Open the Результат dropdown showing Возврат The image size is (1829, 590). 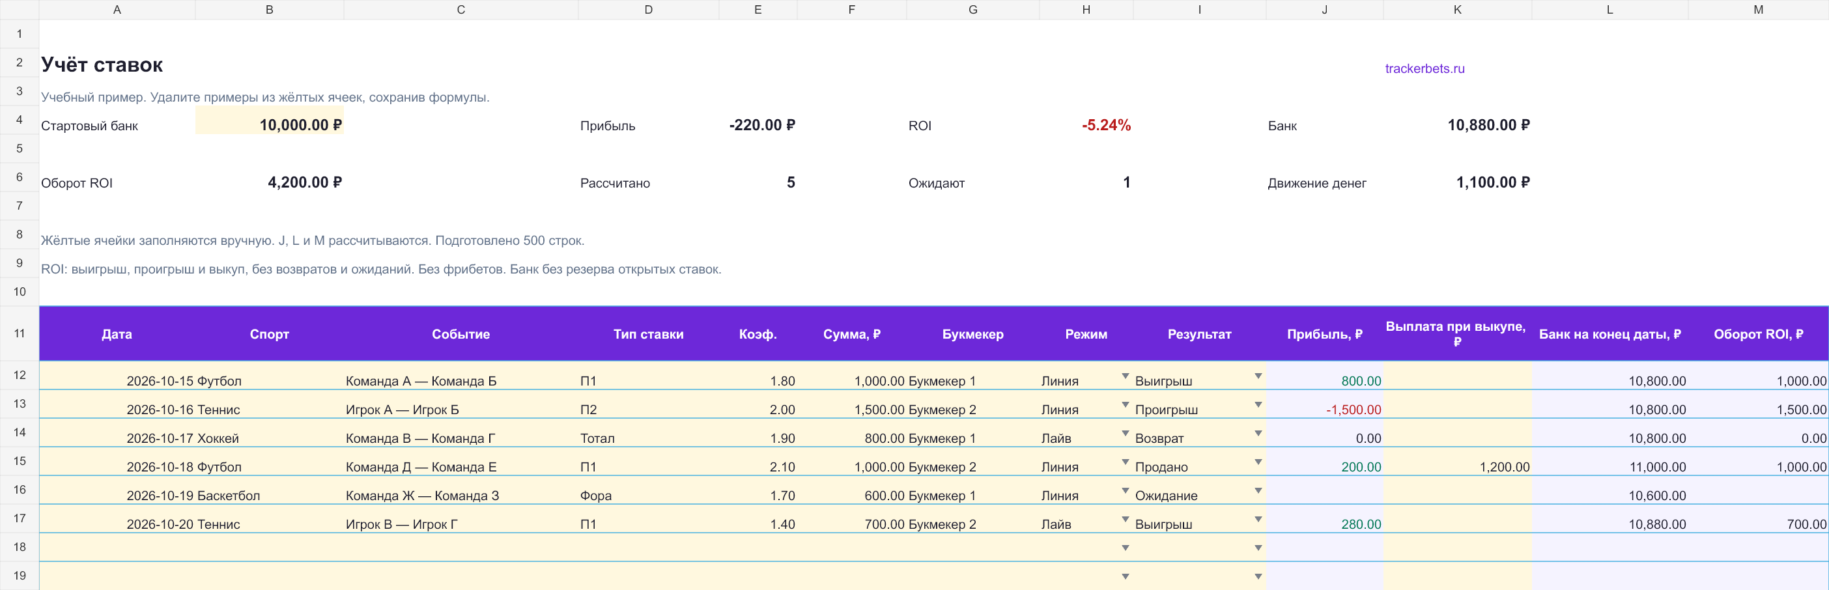1257,433
